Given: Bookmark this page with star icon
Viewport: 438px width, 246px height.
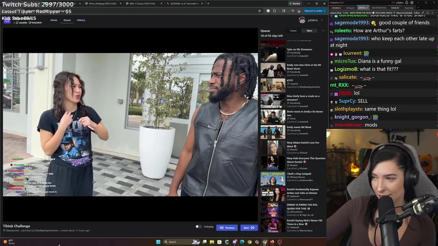Looking at the screenshot, I should (259, 11).
